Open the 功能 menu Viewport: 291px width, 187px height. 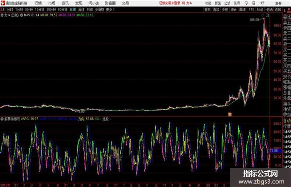pos(208,3)
